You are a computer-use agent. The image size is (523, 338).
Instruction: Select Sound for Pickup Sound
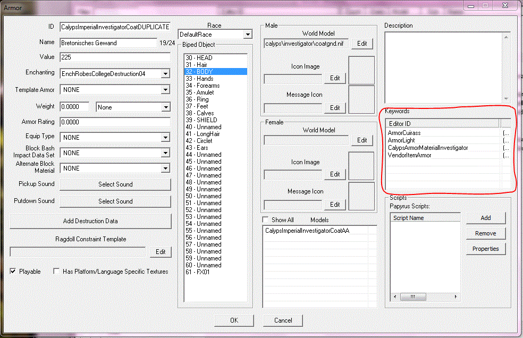click(115, 184)
